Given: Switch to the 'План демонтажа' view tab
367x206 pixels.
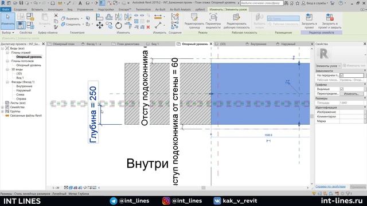Looking at the screenshot, I should (128, 44).
